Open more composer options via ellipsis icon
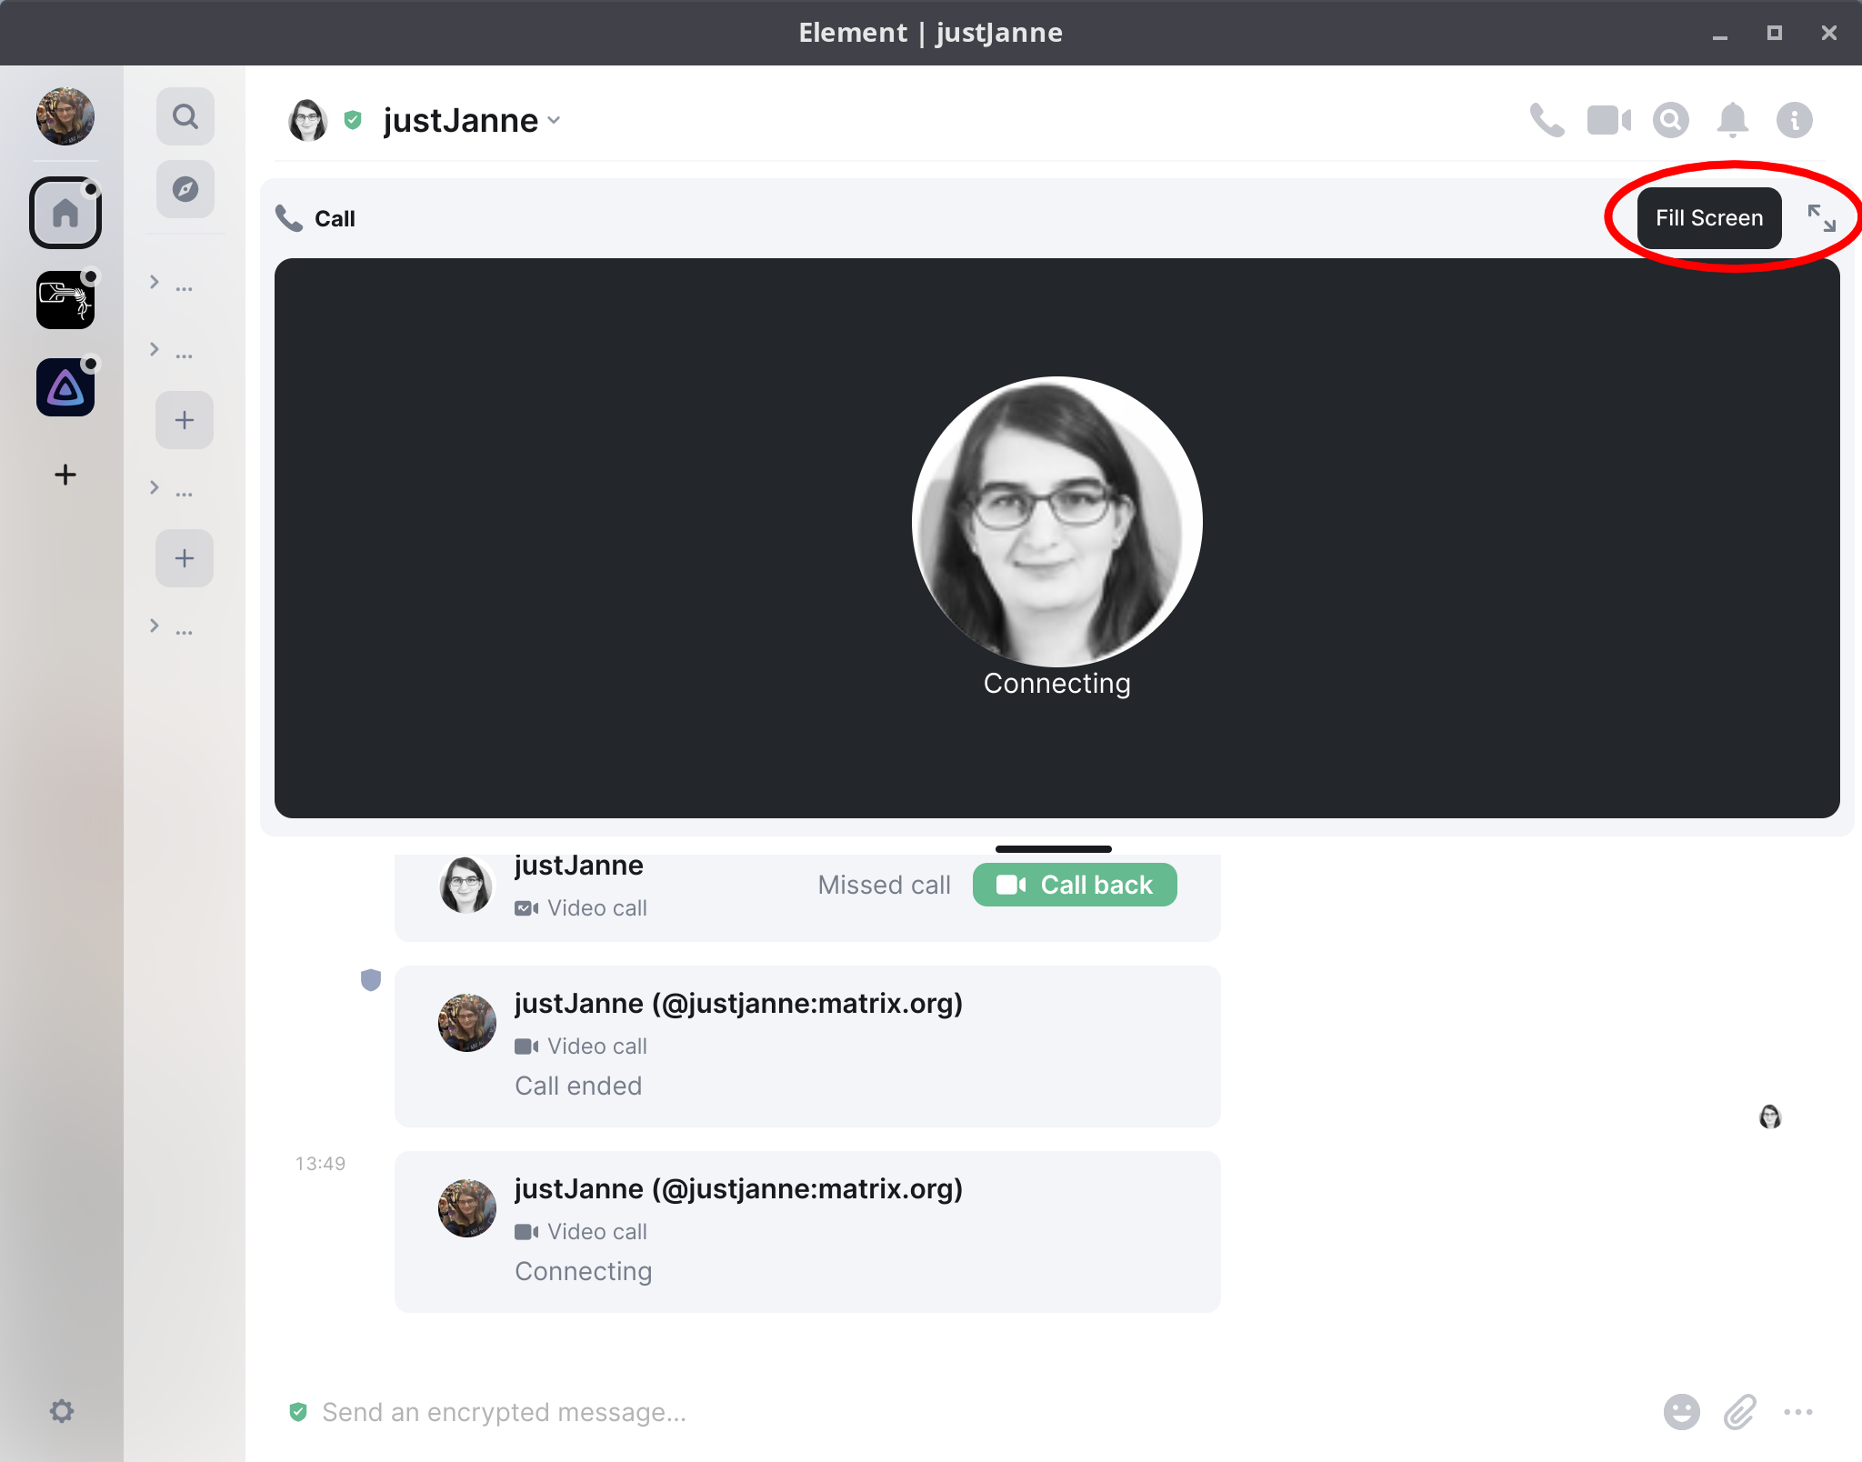The image size is (1862, 1462). [x=1799, y=1412]
